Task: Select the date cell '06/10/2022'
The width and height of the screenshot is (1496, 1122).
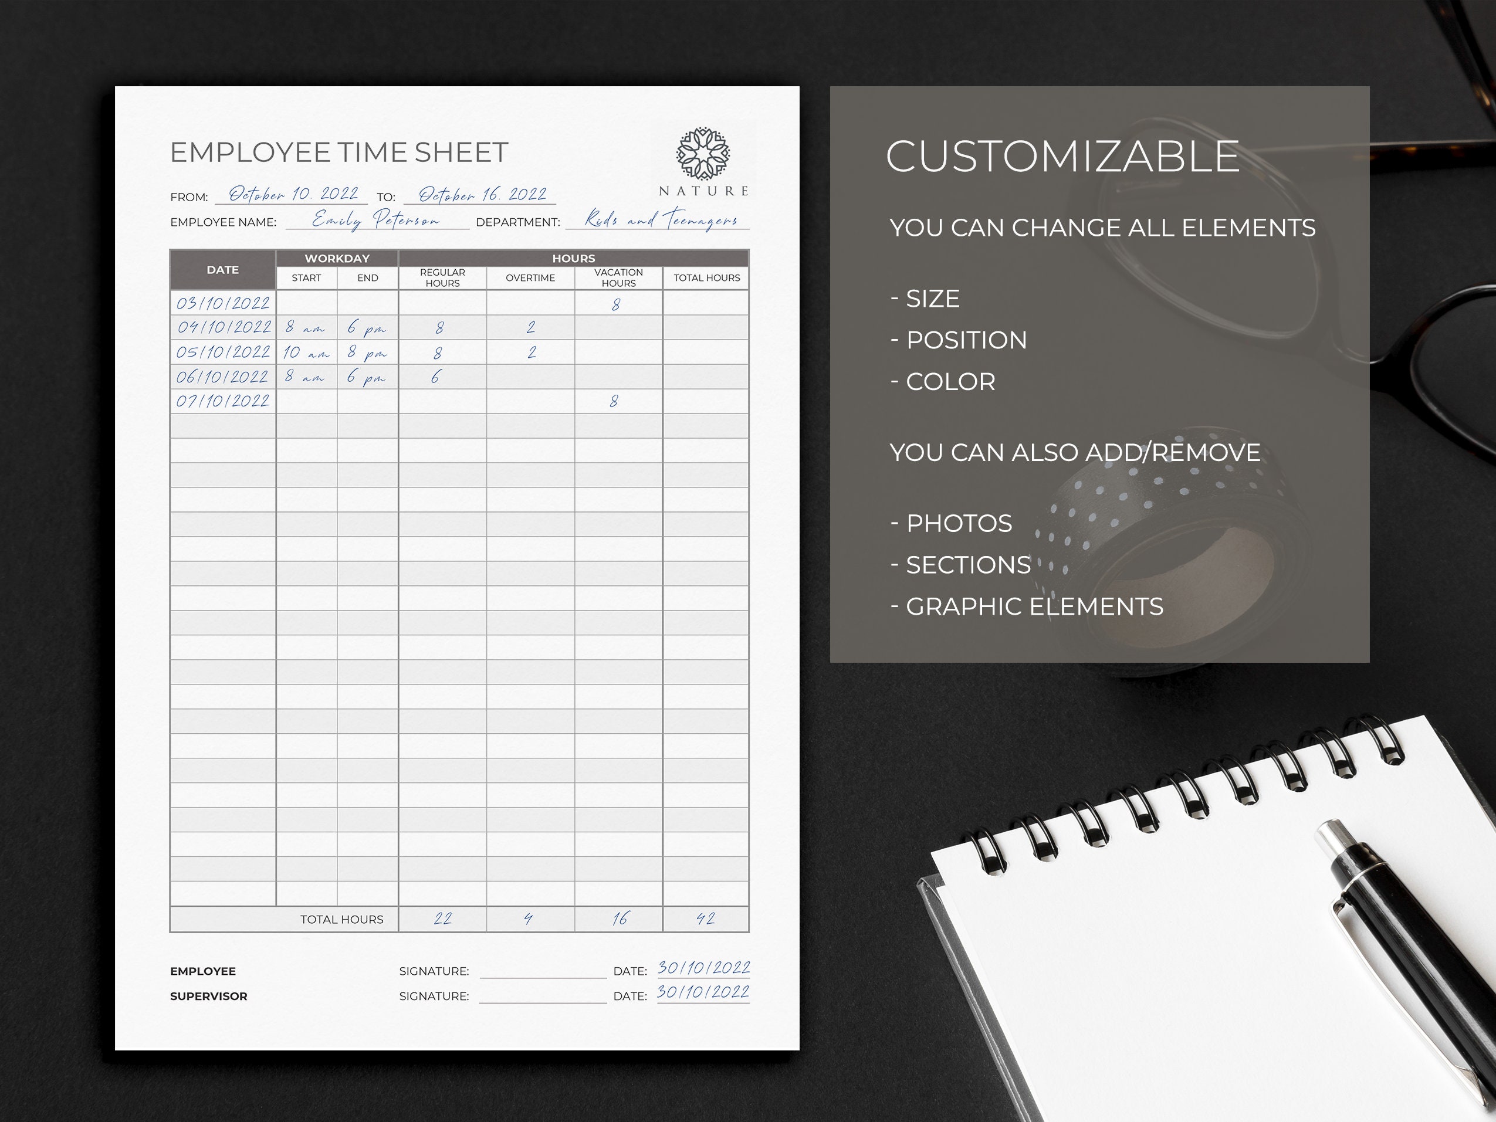Action: [222, 377]
